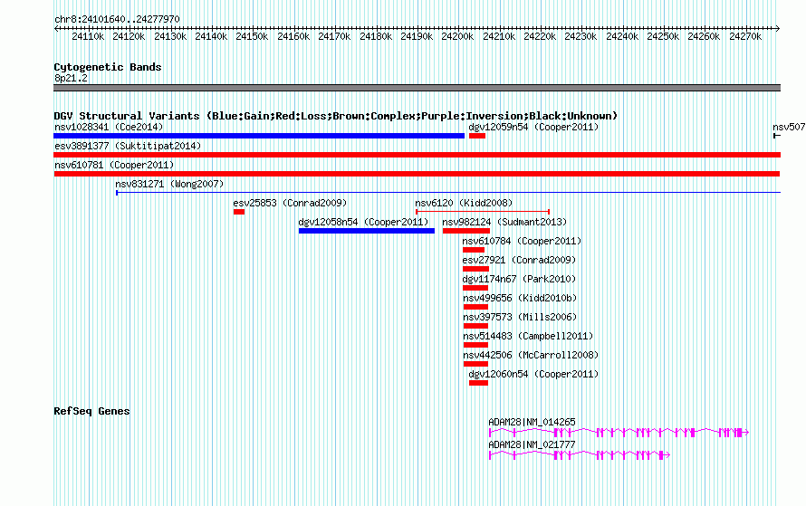This screenshot has height=506, width=806.
Task: Click the 24250k ruler tick label
Action: click(x=663, y=36)
